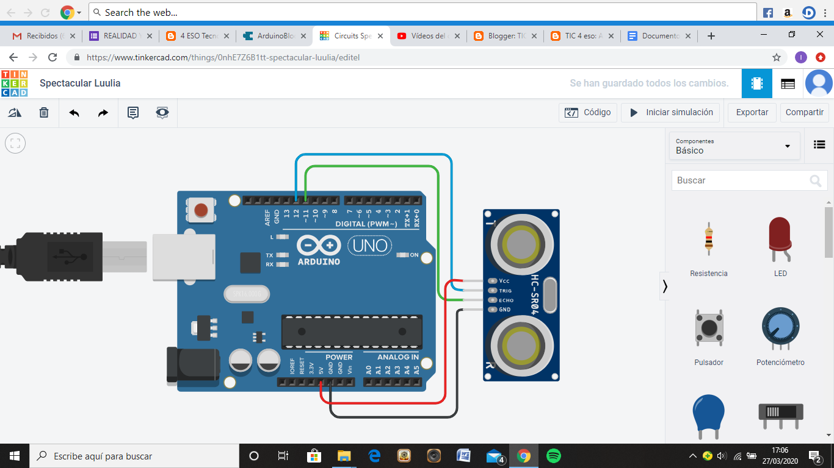Click the volume speaker icon
834x468 pixels.
(x=722, y=456)
